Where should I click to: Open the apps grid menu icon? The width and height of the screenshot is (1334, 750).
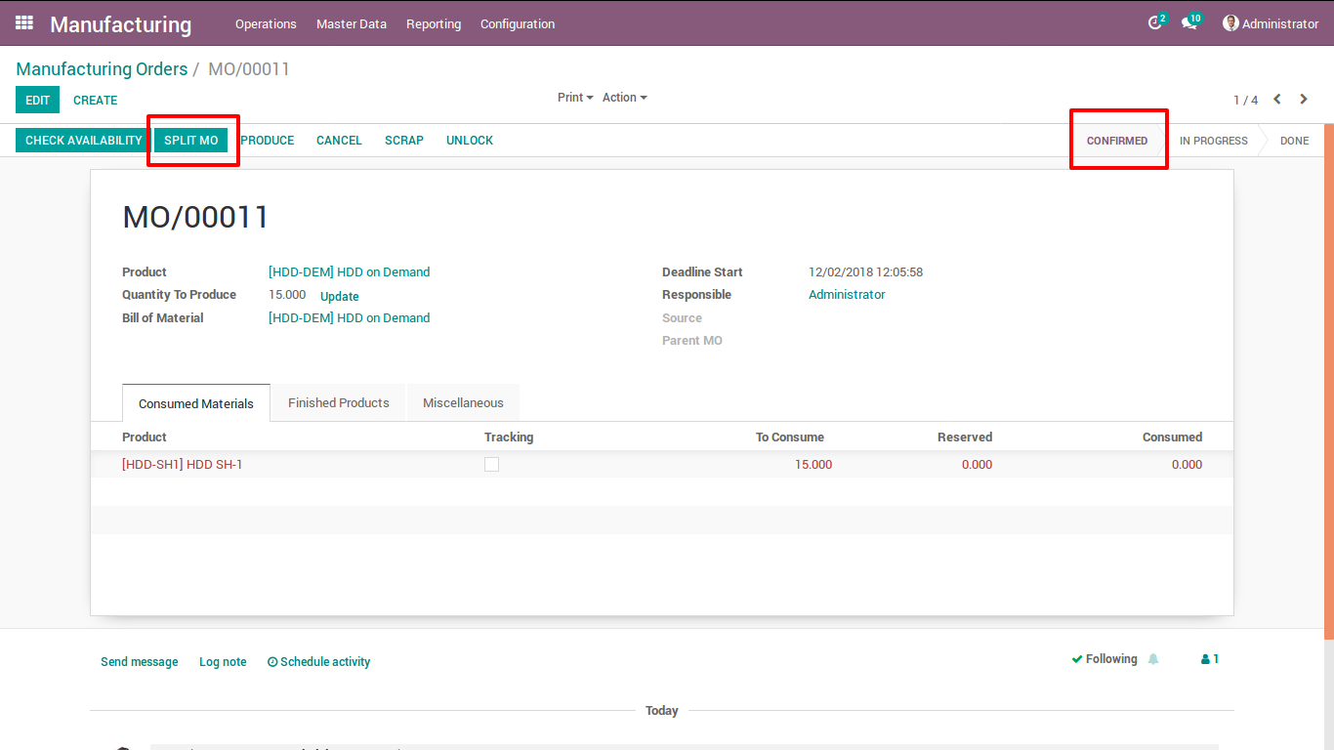pyautogui.click(x=24, y=22)
